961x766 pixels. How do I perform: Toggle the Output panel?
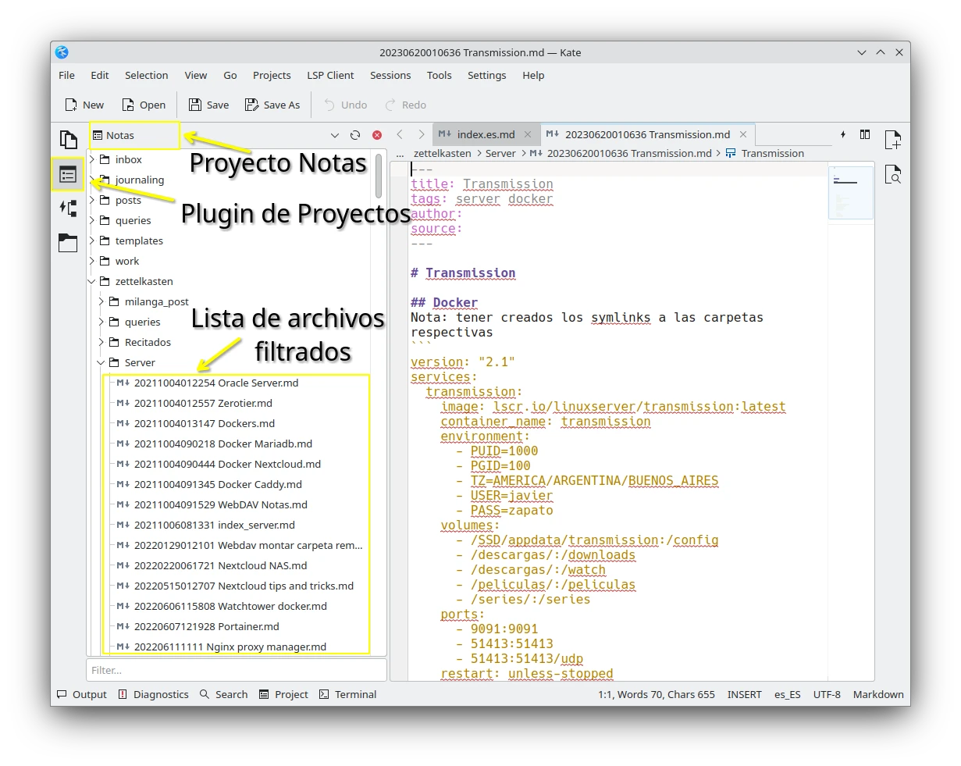click(x=82, y=694)
